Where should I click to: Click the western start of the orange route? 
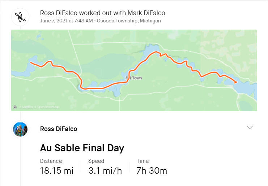(30, 62)
